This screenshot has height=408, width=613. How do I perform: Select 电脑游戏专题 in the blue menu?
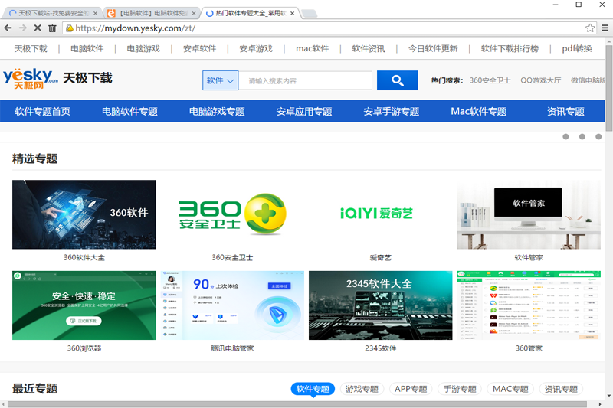coord(217,112)
